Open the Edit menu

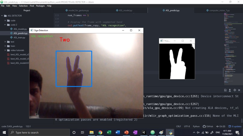[x=8, y=6]
